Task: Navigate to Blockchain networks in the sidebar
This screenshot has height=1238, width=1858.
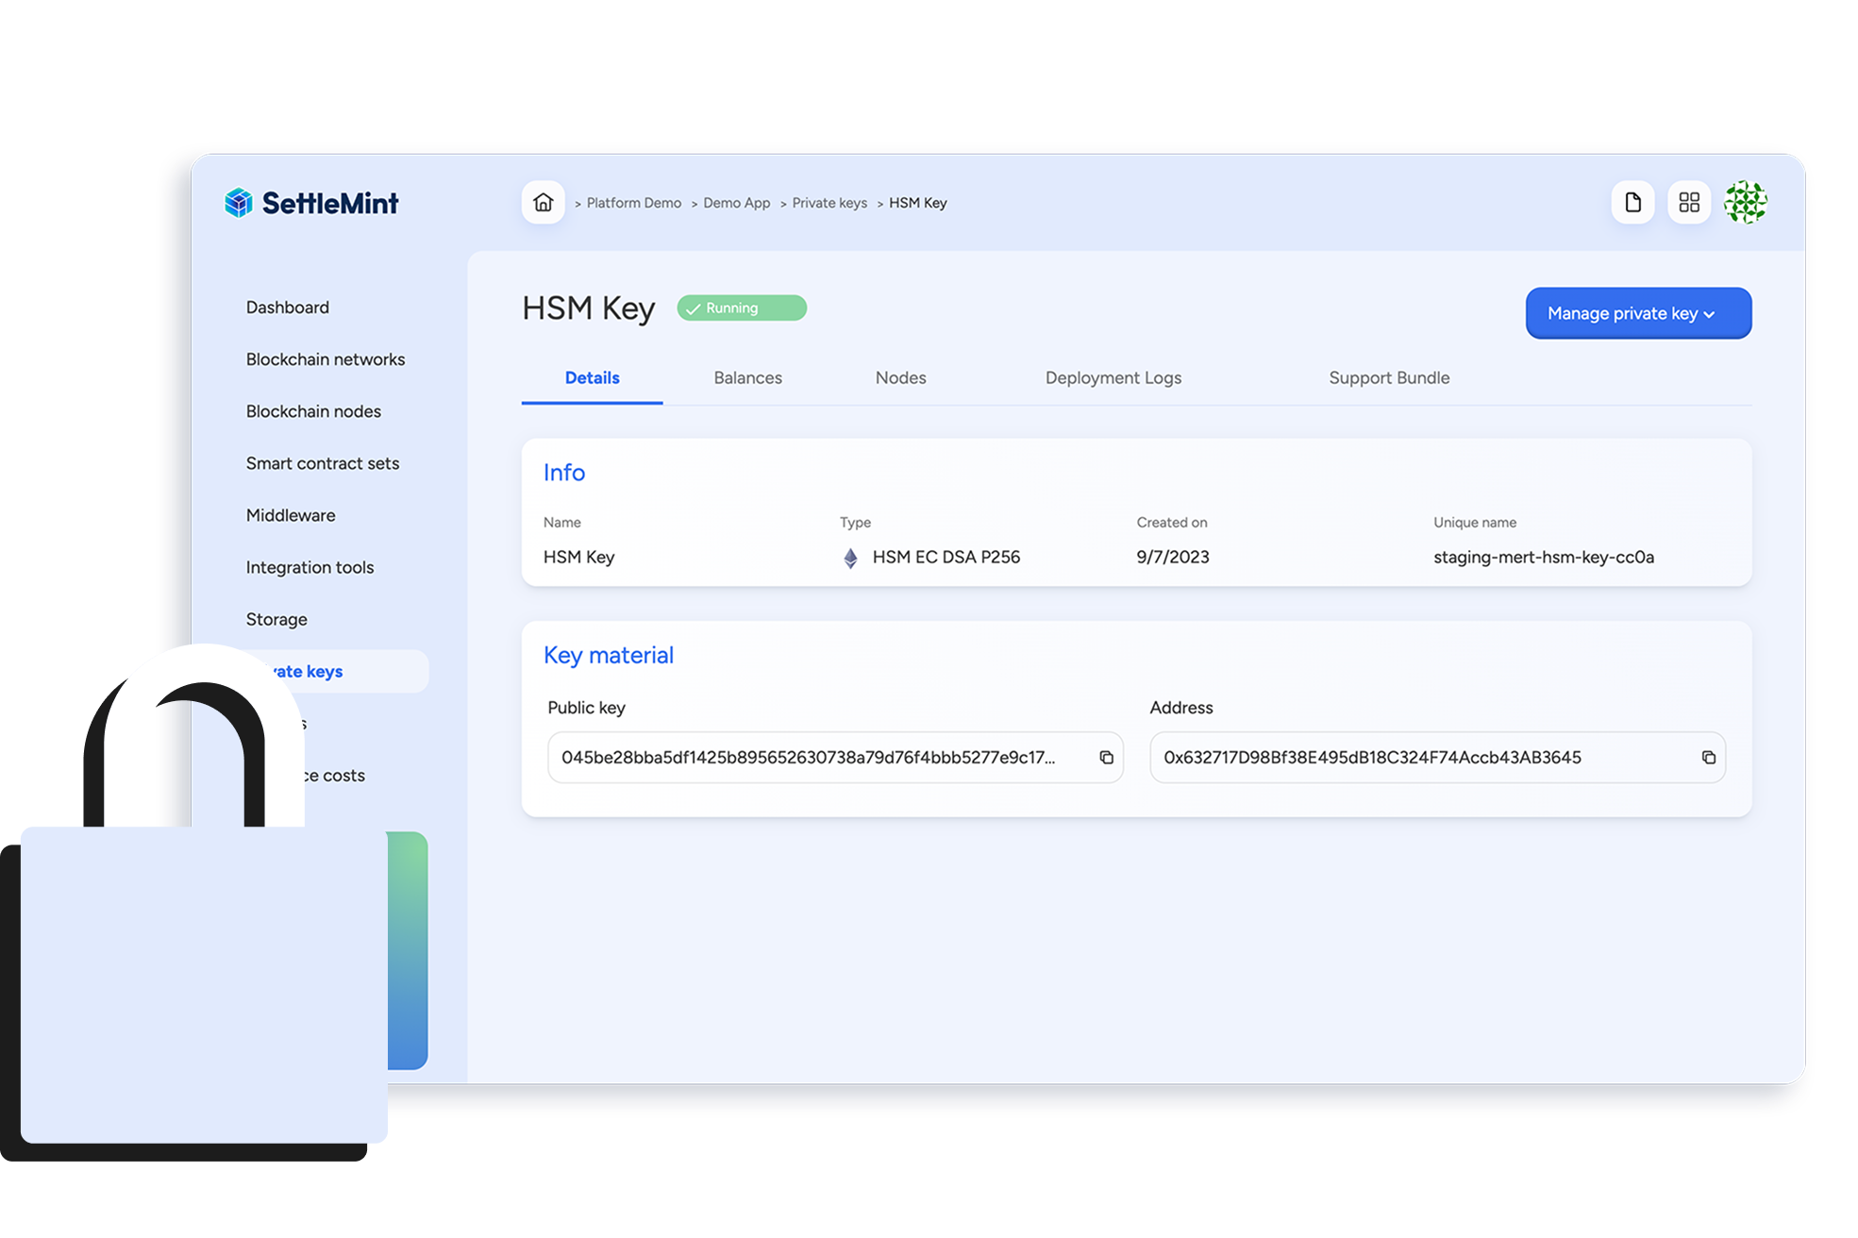Action: coord(325,359)
